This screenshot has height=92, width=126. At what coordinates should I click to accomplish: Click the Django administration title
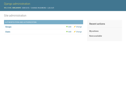click(17, 4)
